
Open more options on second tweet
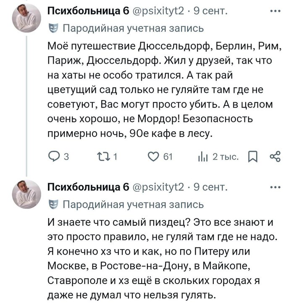275,187
